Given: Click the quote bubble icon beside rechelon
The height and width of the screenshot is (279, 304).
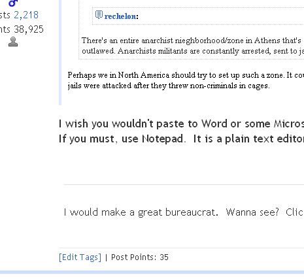Looking at the screenshot, I should coord(99,15).
